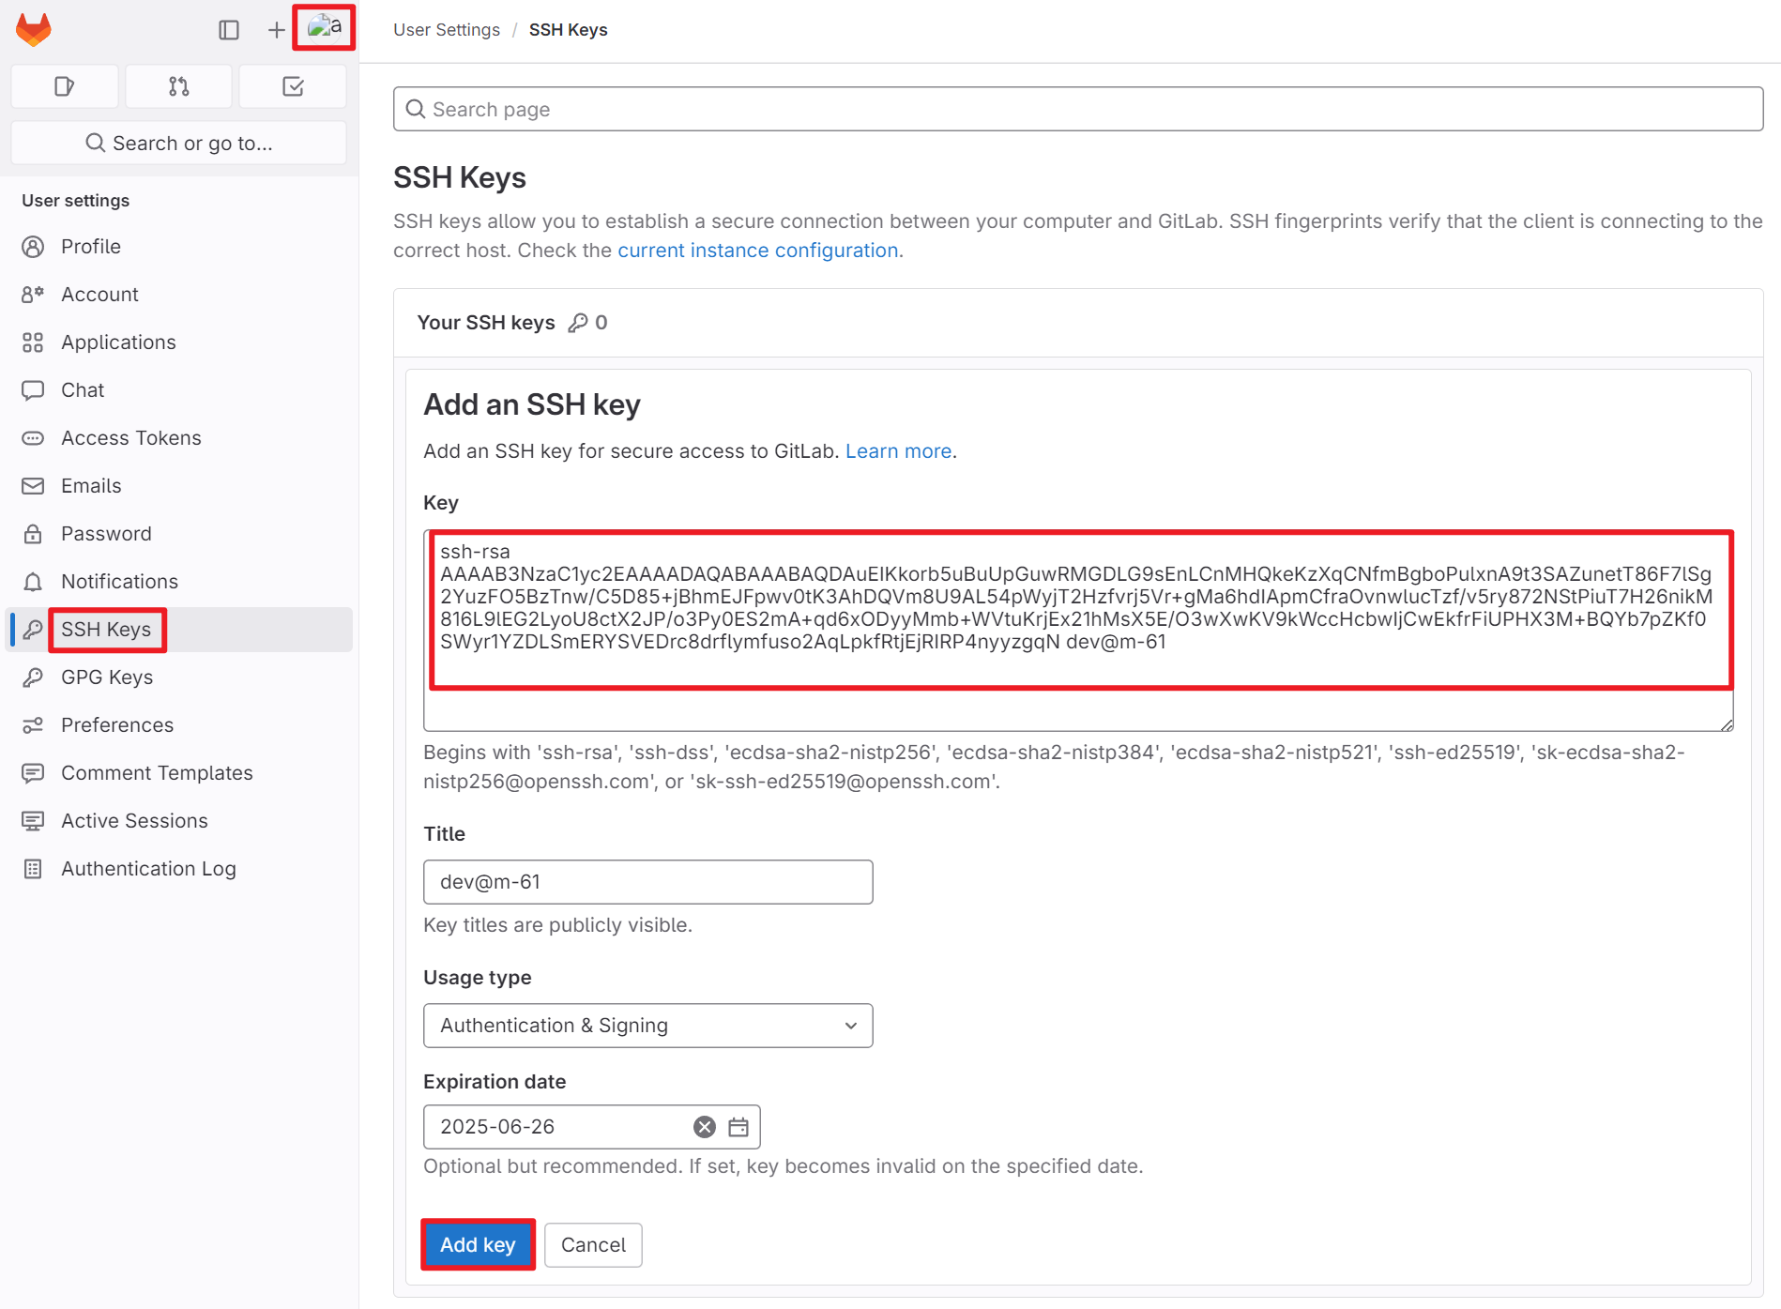The image size is (1781, 1309).
Task: Open the plus create-new menu
Action: [276, 30]
